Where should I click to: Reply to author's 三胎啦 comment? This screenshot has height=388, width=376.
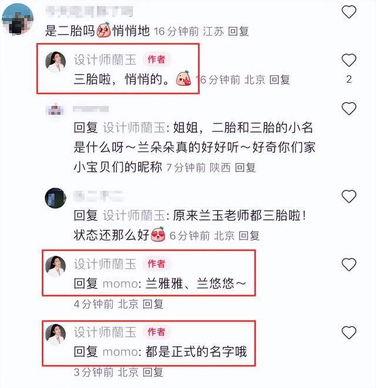coord(280,80)
